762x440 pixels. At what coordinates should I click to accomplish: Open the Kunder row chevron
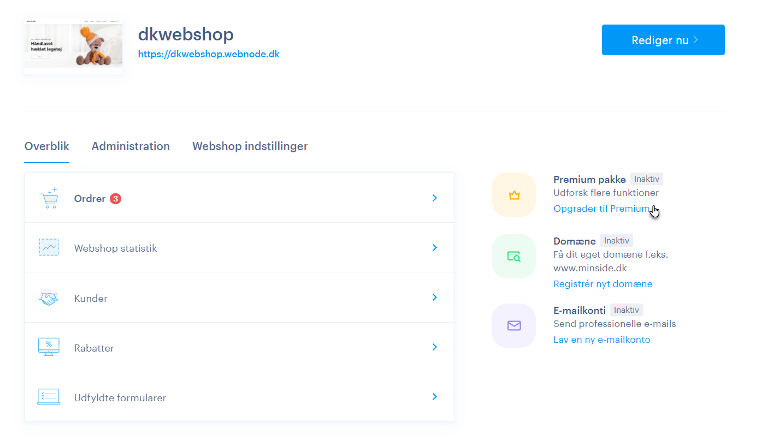(x=435, y=298)
